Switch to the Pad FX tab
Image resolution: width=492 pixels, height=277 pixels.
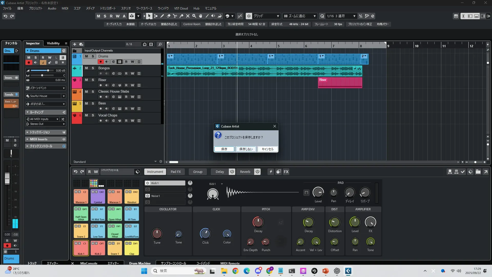click(176, 172)
